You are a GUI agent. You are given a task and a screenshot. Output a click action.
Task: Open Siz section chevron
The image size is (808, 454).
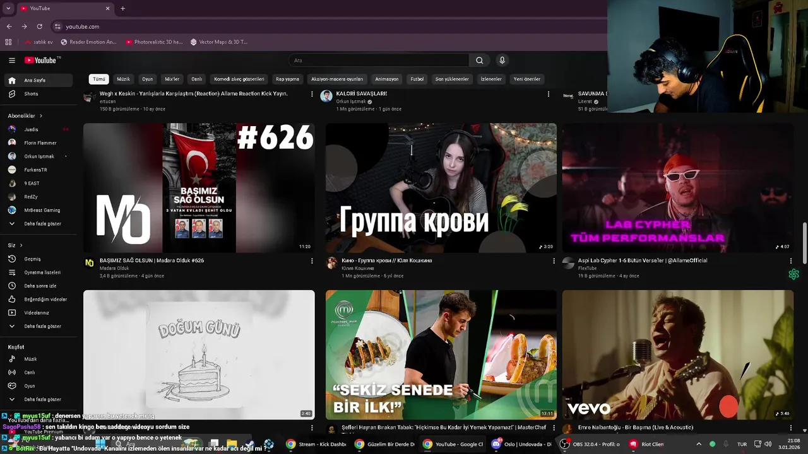click(21, 245)
